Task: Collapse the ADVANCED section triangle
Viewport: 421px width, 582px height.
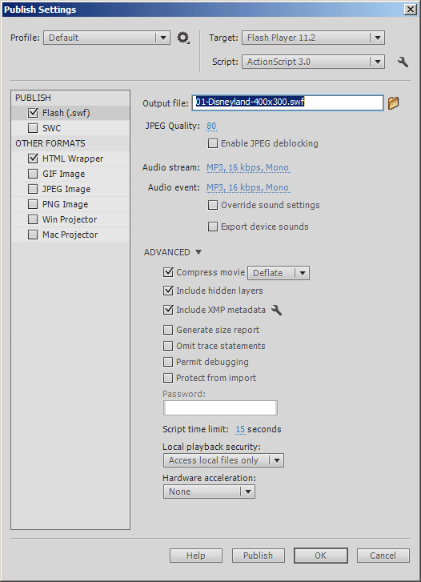Action: [x=198, y=252]
